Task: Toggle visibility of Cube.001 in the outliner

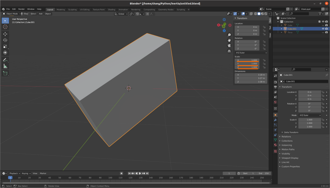Action: [x=323, y=29]
